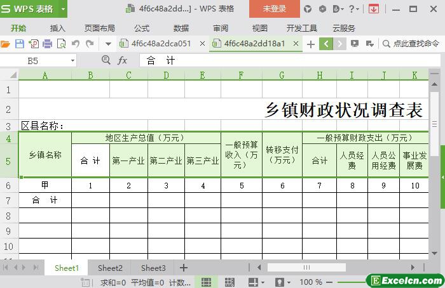The height and width of the screenshot is (288, 445).
Task: Switch to document tab 4f6c48a2dca051
Action: click(x=161, y=44)
